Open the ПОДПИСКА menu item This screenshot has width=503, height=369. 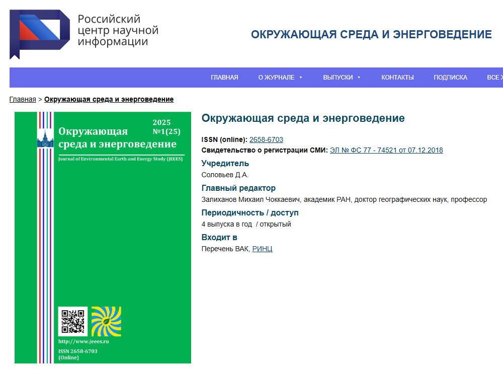(450, 78)
